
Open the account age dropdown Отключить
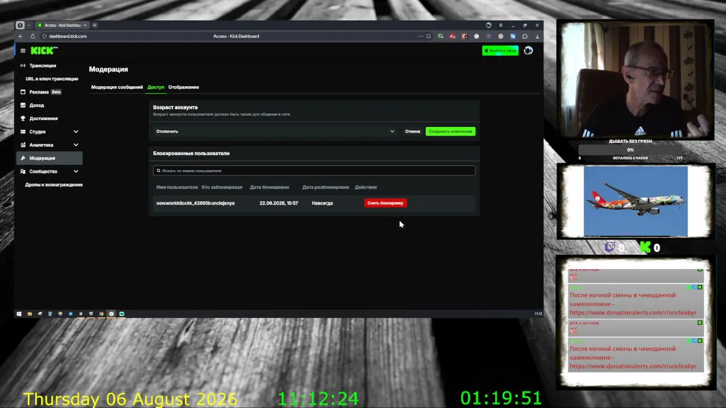(x=275, y=131)
